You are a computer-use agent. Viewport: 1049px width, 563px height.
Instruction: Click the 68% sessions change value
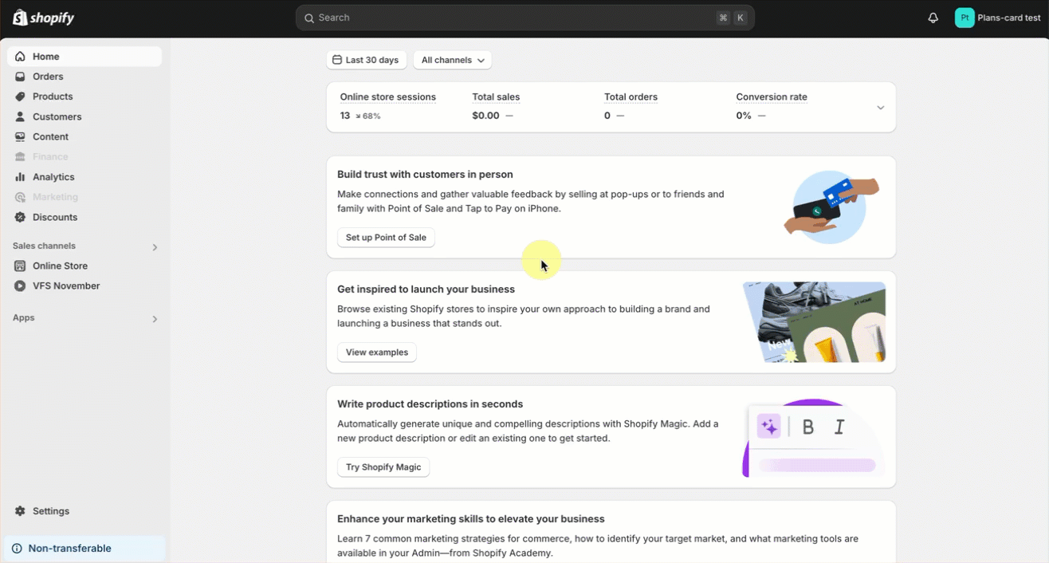tap(368, 116)
